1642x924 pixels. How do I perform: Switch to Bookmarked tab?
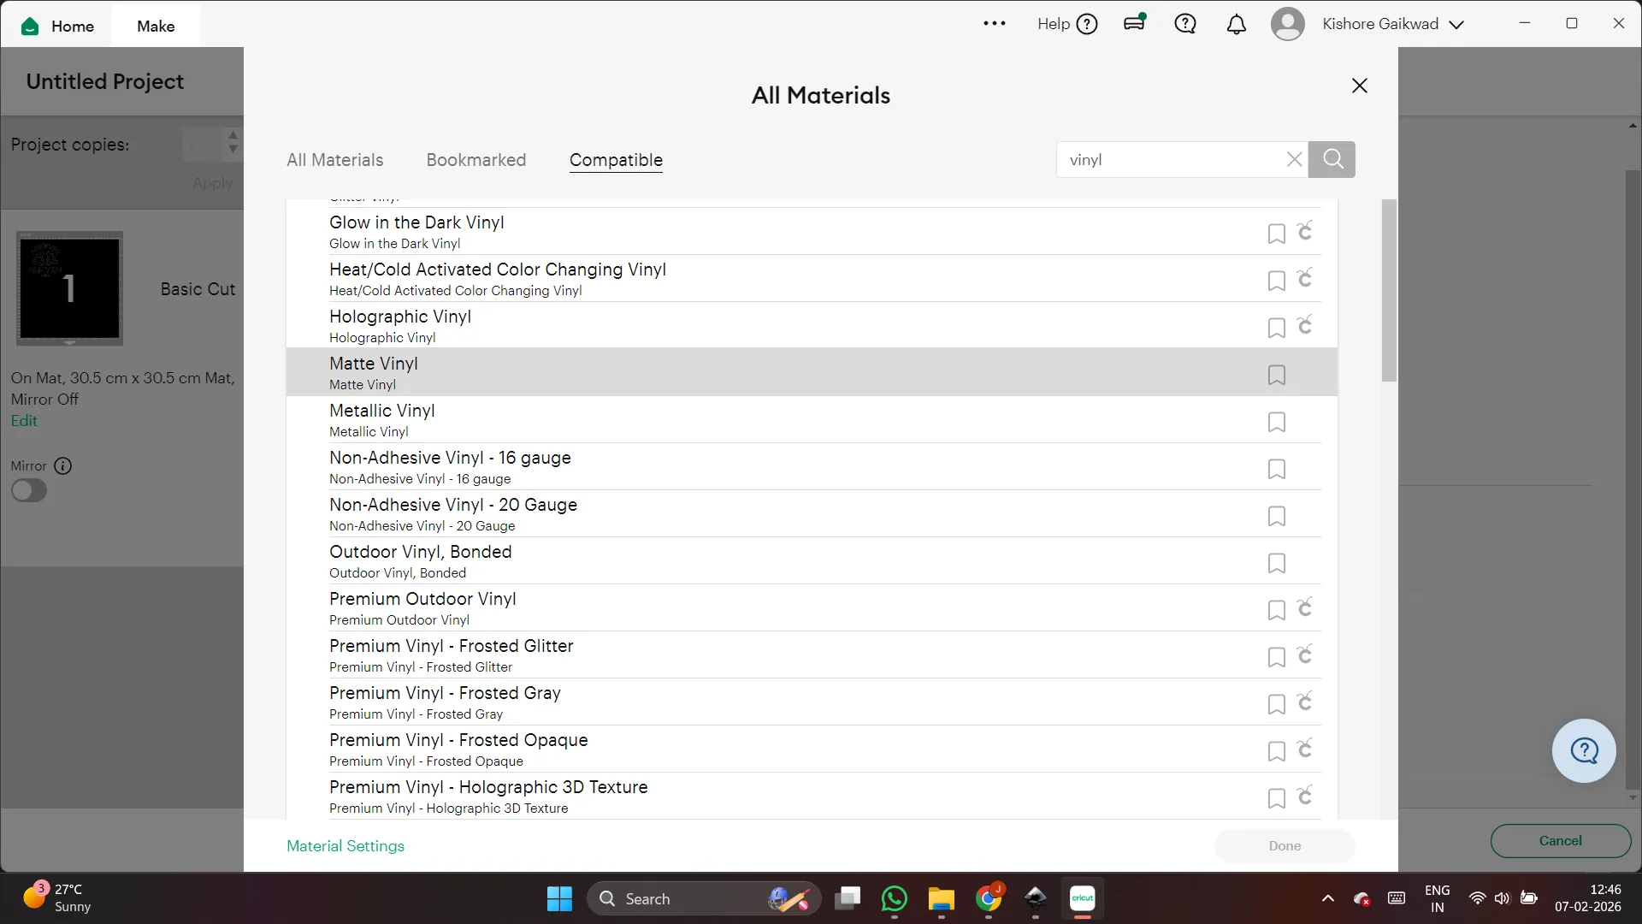[475, 160]
